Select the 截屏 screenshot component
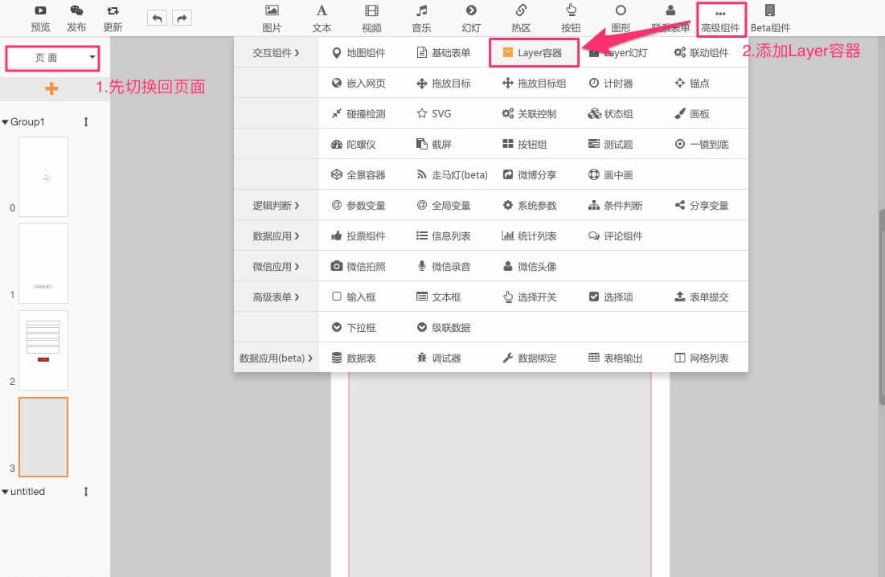Screen dimensions: 885x577 [x=434, y=145]
